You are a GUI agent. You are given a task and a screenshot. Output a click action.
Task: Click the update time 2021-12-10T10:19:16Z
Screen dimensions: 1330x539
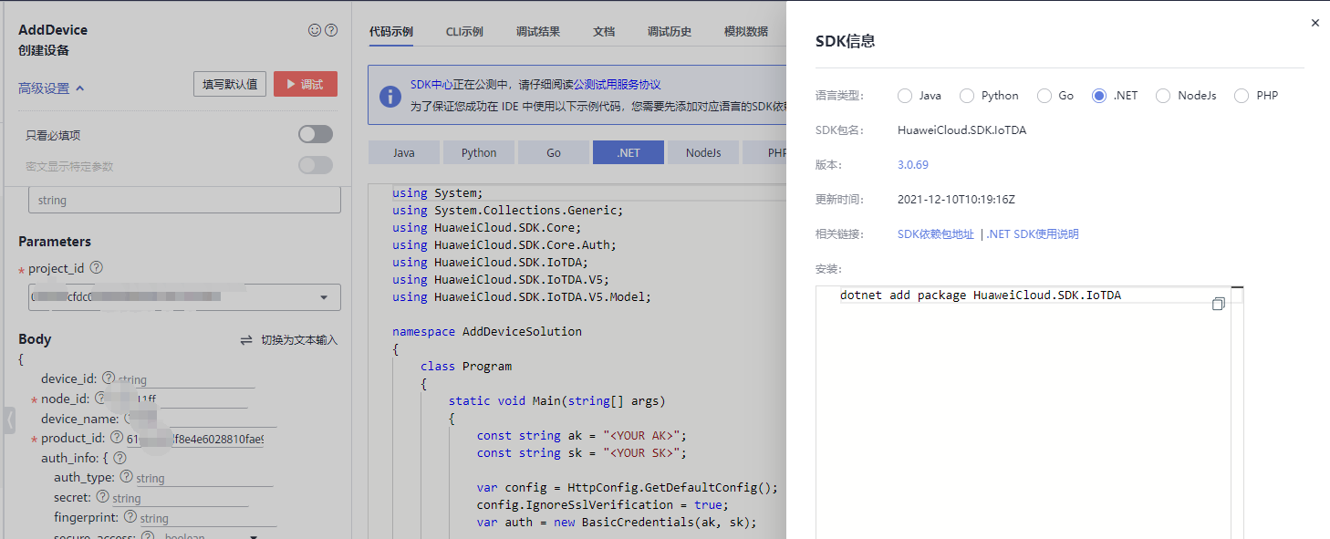coord(956,200)
